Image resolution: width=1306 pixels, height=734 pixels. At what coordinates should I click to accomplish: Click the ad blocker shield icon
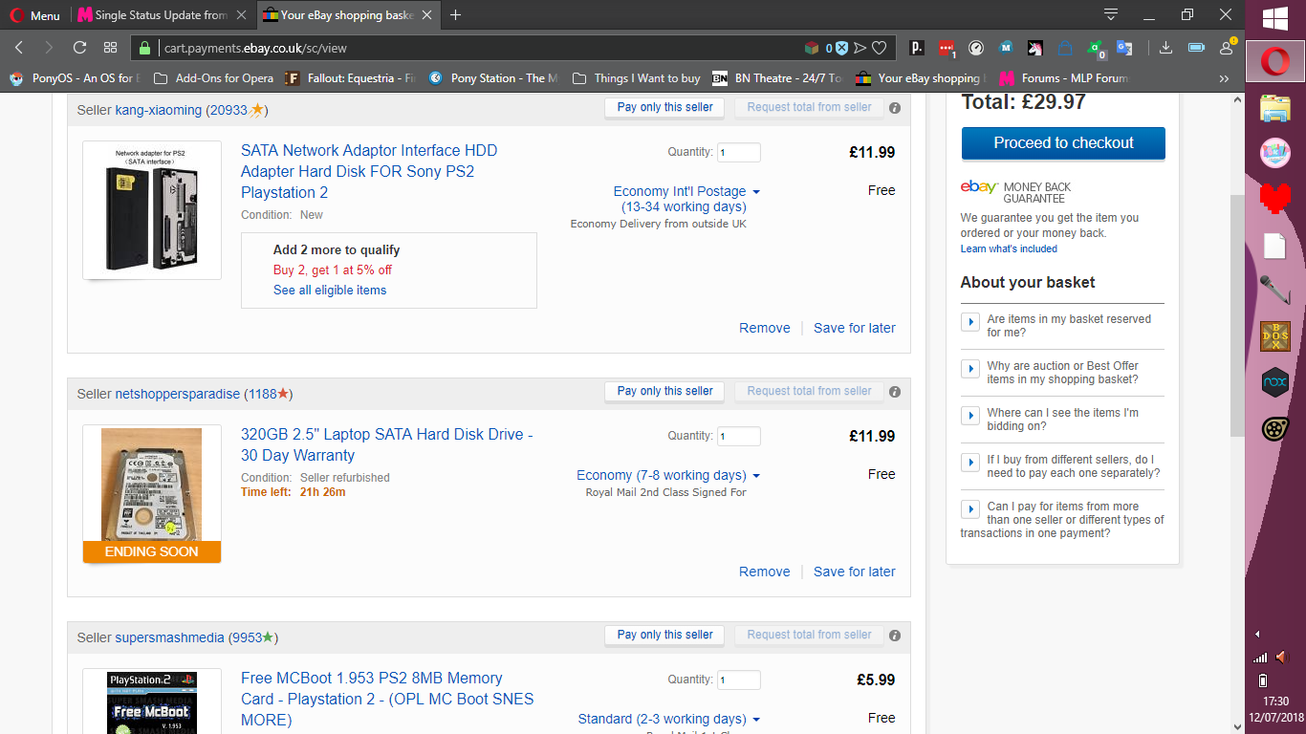pos(841,48)
